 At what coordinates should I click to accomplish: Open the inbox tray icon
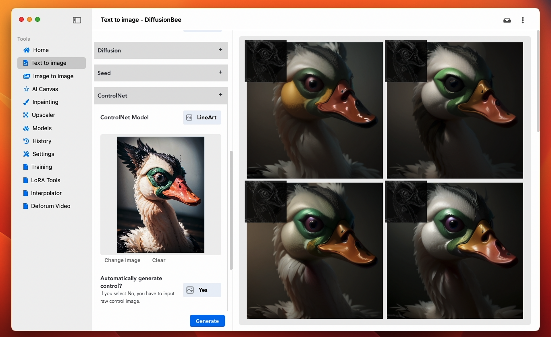point(507,20)
